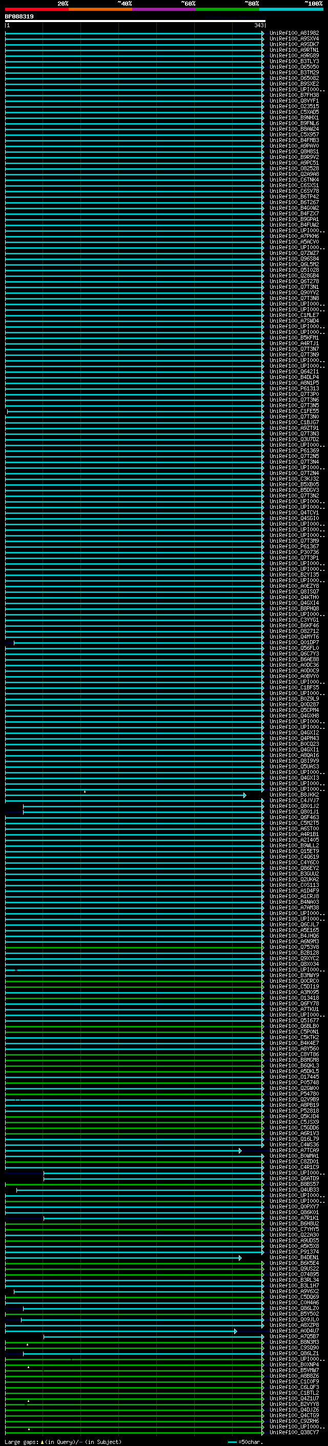Click the green ~80% identity color segment
Screen dimensions: 328x1446
[228, 9]
